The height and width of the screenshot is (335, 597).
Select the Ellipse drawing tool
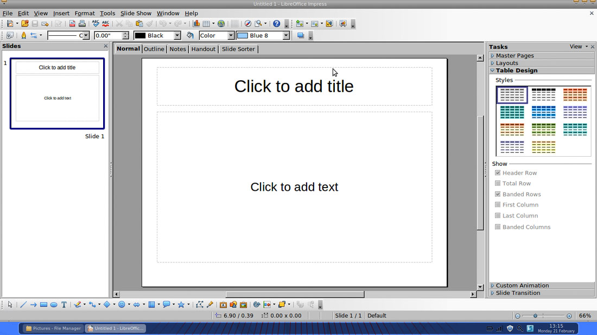[x=54, y=305]
